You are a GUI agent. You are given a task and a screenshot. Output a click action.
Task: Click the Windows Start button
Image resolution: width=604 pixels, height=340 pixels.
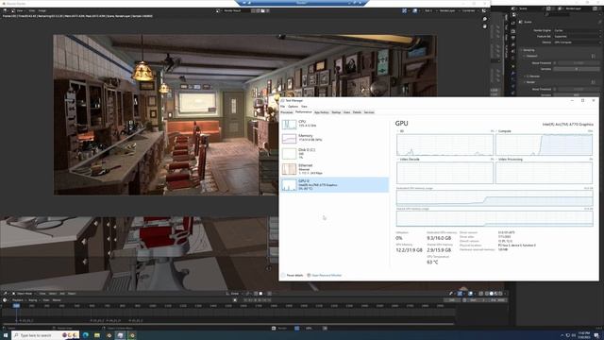(x=6, y=335)
